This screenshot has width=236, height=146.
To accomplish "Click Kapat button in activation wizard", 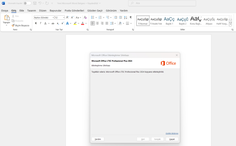I will pos(172,139).
